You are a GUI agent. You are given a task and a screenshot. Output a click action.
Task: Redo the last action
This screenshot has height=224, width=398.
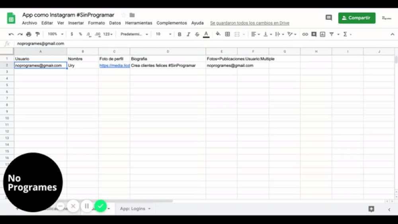(20, 34)
